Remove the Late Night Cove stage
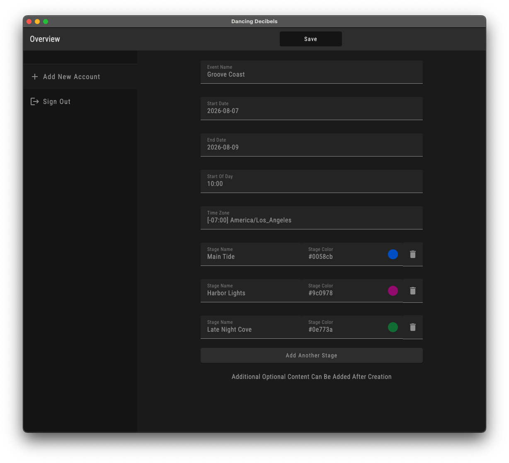Screen dimensions: 509x463 click(x=412, y=327)
